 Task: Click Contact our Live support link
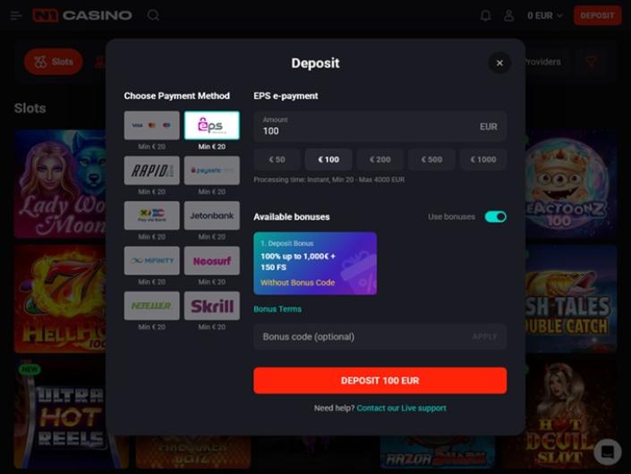pyautogui.click(x=401, y=408)
